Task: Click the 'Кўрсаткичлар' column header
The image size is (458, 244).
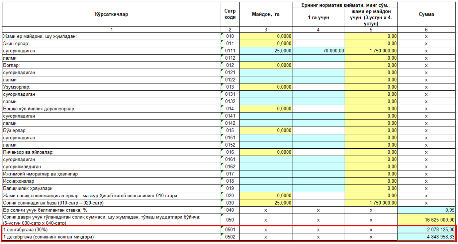Action: point(112,14)
